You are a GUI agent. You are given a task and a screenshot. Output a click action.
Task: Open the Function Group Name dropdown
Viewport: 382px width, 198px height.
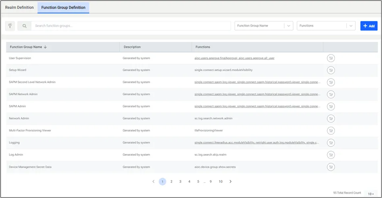pos(264,26)
